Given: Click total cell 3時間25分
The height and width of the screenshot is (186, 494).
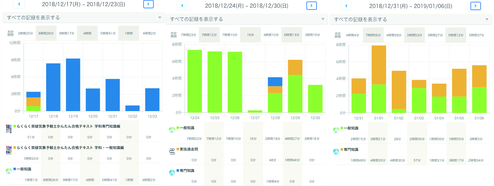Looking at the screenshot, I should click(x=25, y=33).
